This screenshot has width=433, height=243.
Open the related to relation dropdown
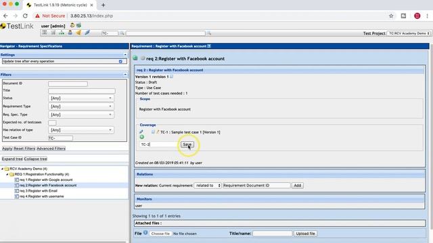point(208,186)
